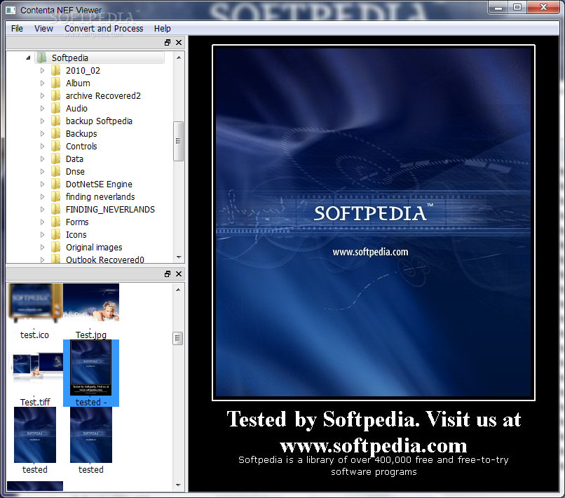This screenshot has height=498, width=565.
Task: Close the thumbnail browser panel
Action: pyautogui.click(x=179, y=274)
